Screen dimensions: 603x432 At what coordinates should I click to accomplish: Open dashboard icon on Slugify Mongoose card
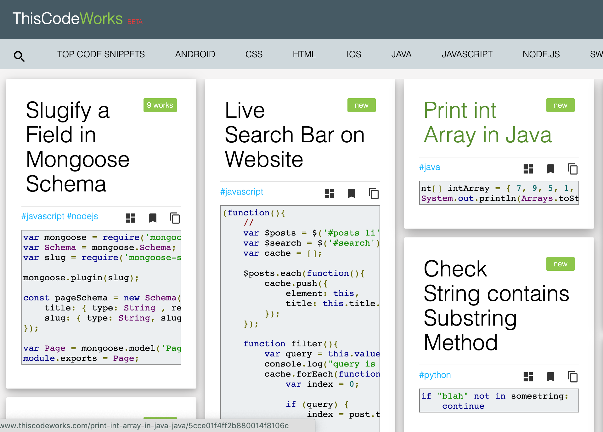coord(130,218)
